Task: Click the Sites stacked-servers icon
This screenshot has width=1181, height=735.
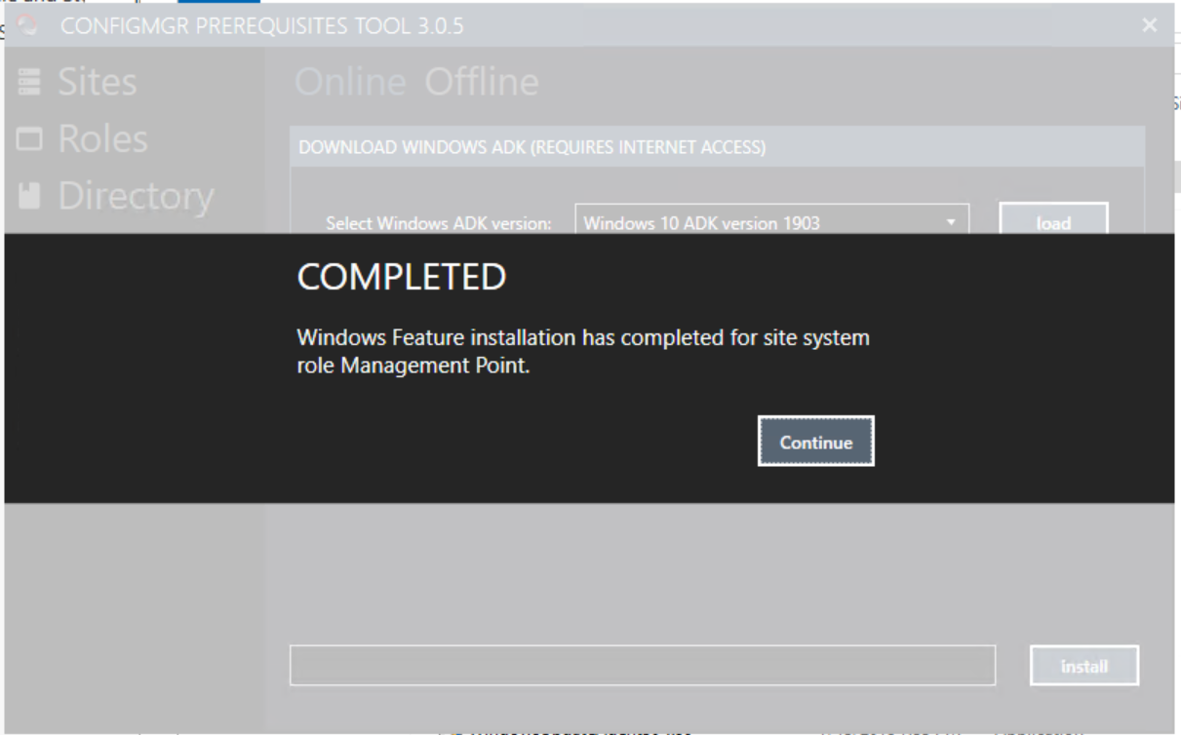Action: coord(29,82)
